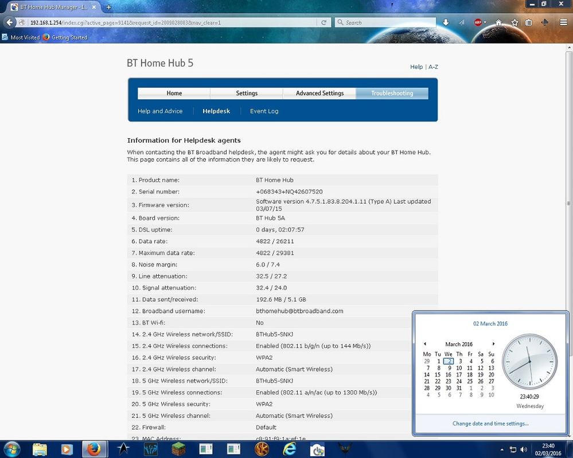Switch to the Home tab
This screenshot has width=573, height=458.
point(174,93)
